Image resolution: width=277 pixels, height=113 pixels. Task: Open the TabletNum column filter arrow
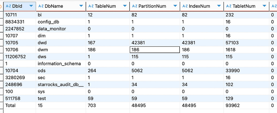(x=264, y=6)
